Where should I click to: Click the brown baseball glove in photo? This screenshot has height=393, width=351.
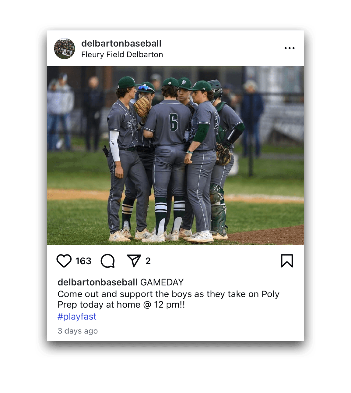tap(142, 107)
